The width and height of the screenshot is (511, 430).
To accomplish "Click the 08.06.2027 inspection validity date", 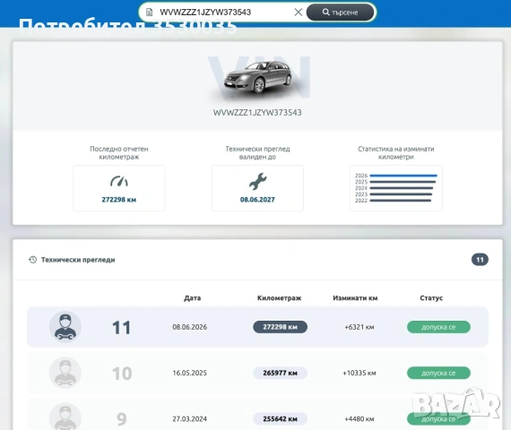I will [257, 200].
